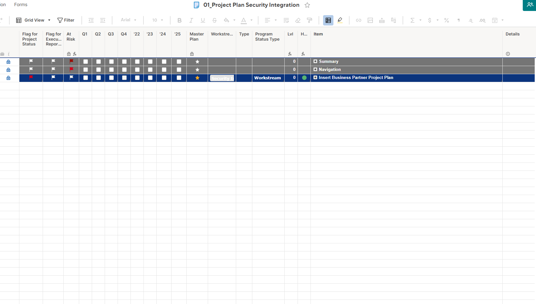Click the Security cell in the Workstream column
The height and width of the screenshot is (304, 536).
point(222,78)
